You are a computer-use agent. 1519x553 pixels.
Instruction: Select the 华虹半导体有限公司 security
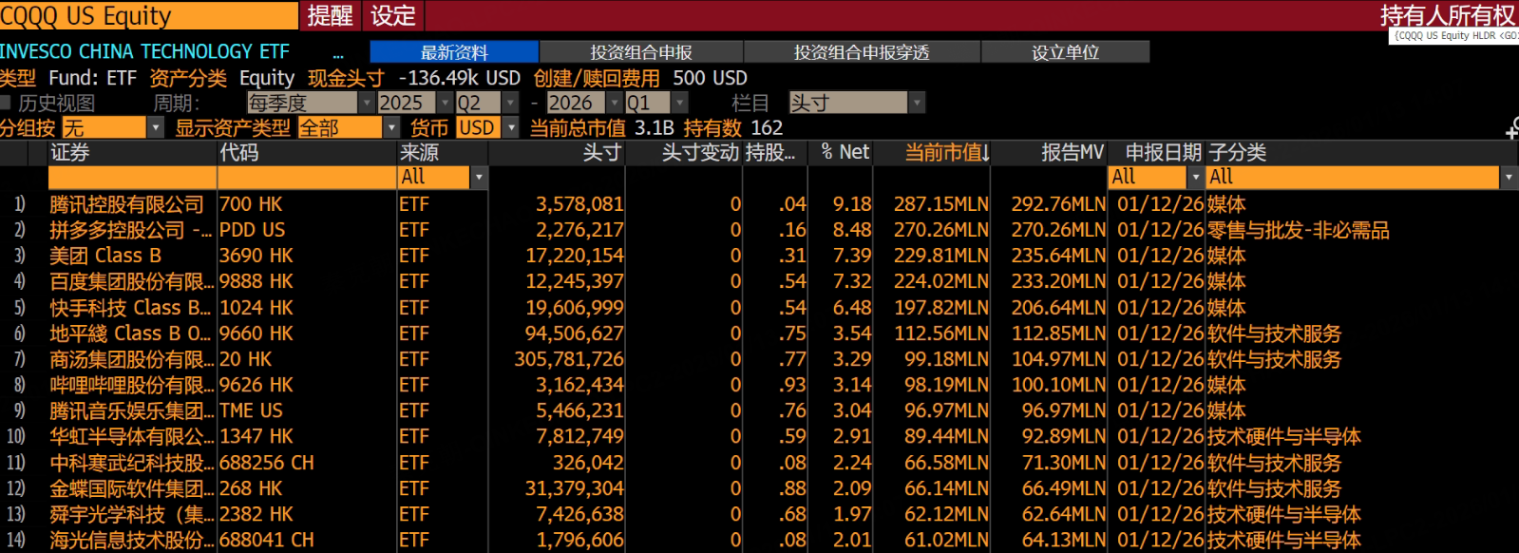pyautogui.click(x=131, y=436)
